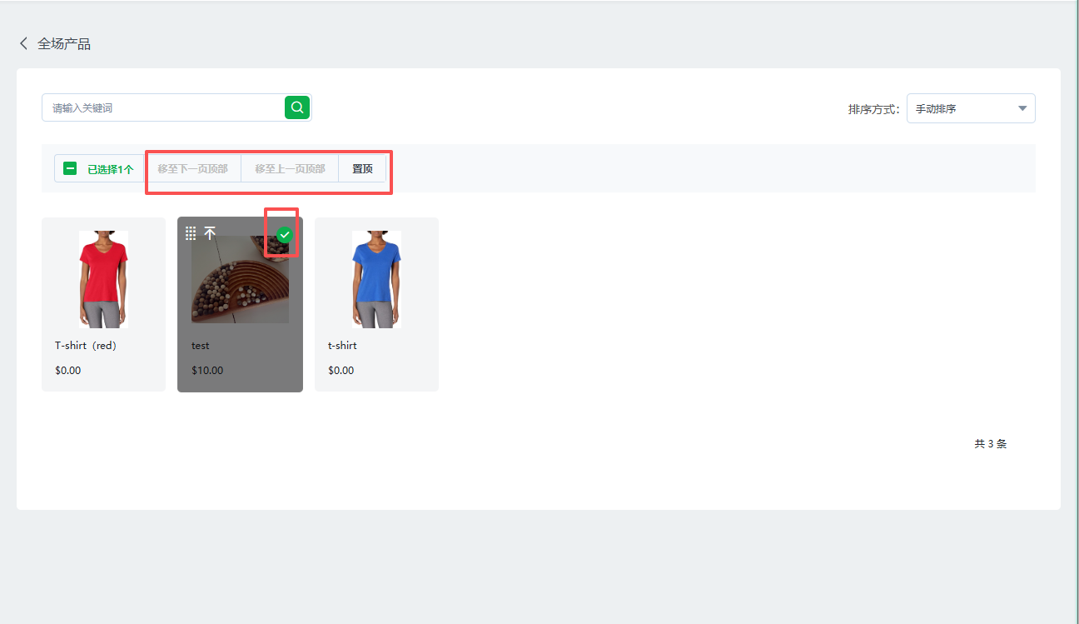The height and width of the screenshot is (624, 1079).
Task: Click the test product bead image
Action: click(x=240, y=283)
